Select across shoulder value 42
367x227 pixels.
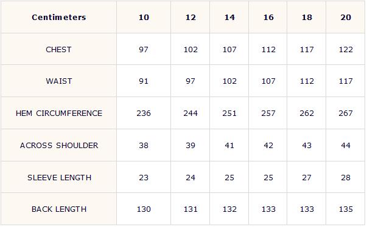point(268,145)
